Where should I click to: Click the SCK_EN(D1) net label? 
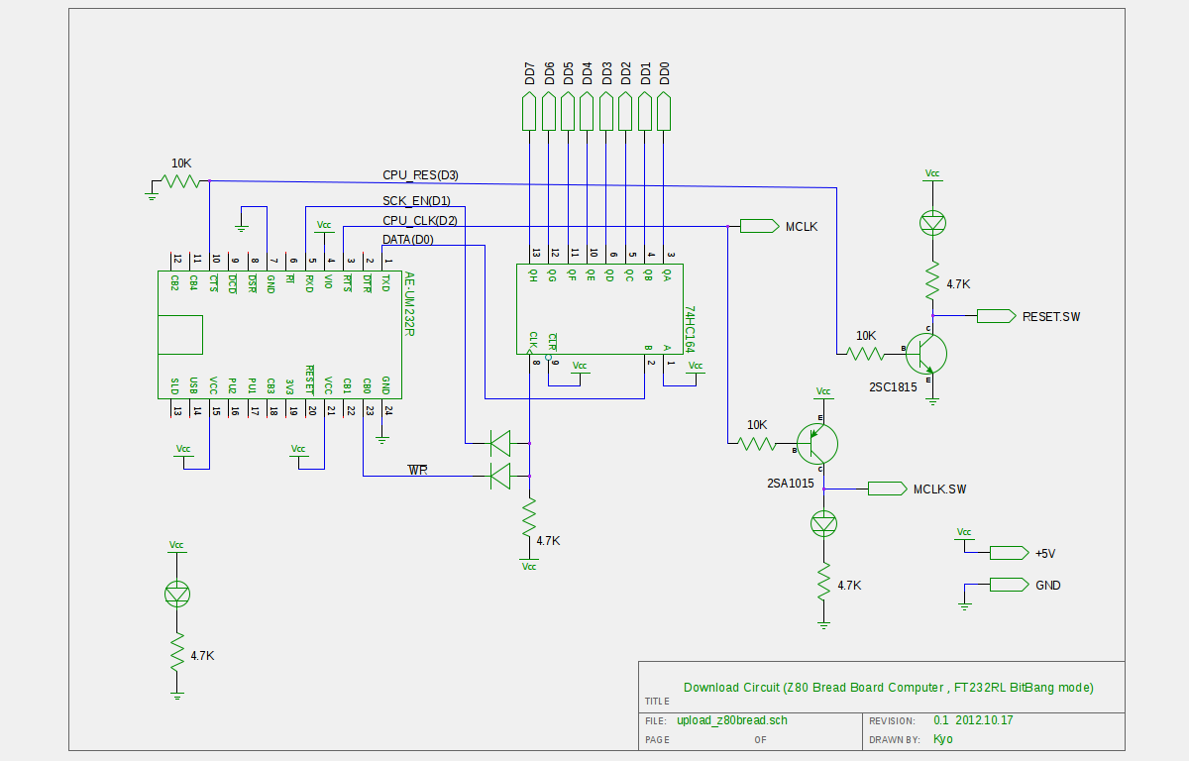[416, 200]
